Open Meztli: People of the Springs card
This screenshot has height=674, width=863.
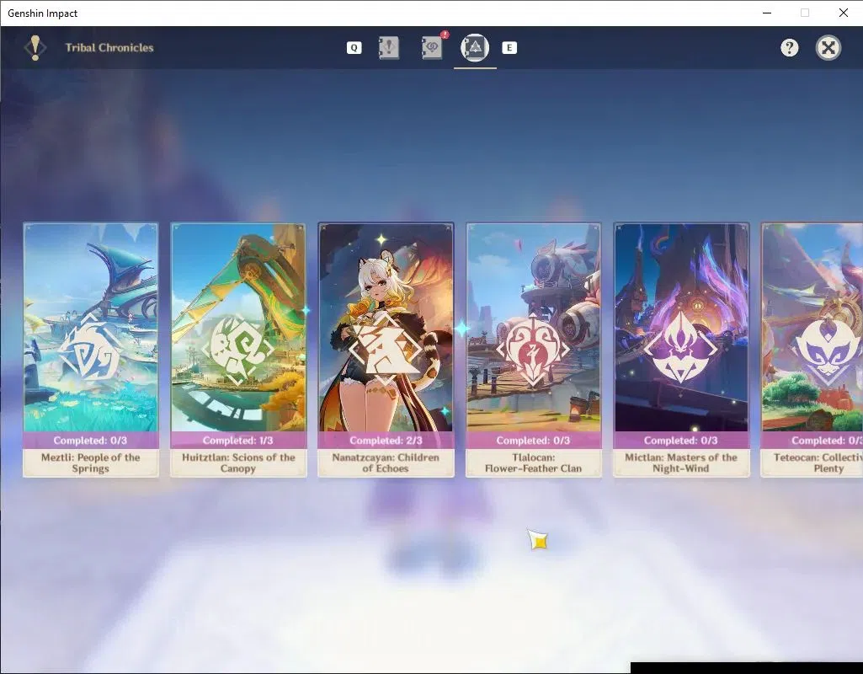[x=91, y=350]
